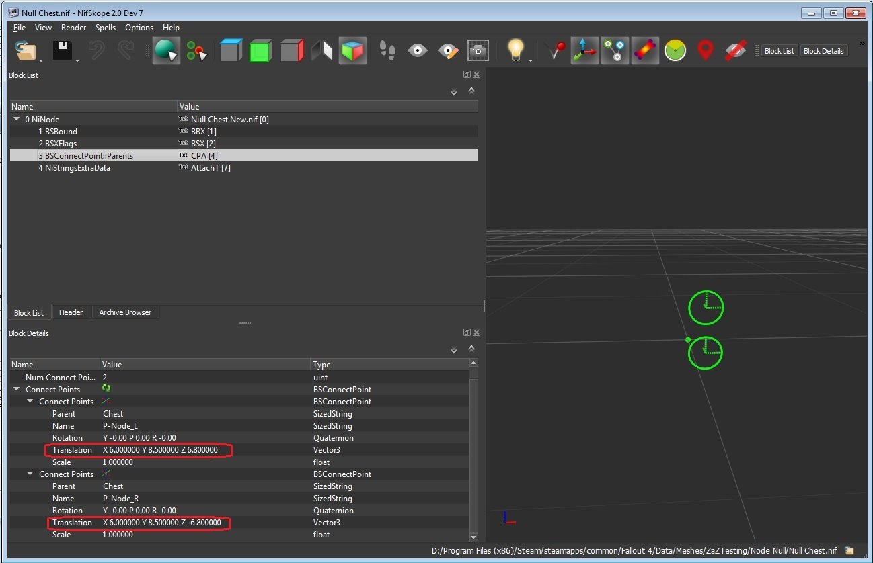
Task: Collapse the top Connect Points array
Action: tap(17, 390)
